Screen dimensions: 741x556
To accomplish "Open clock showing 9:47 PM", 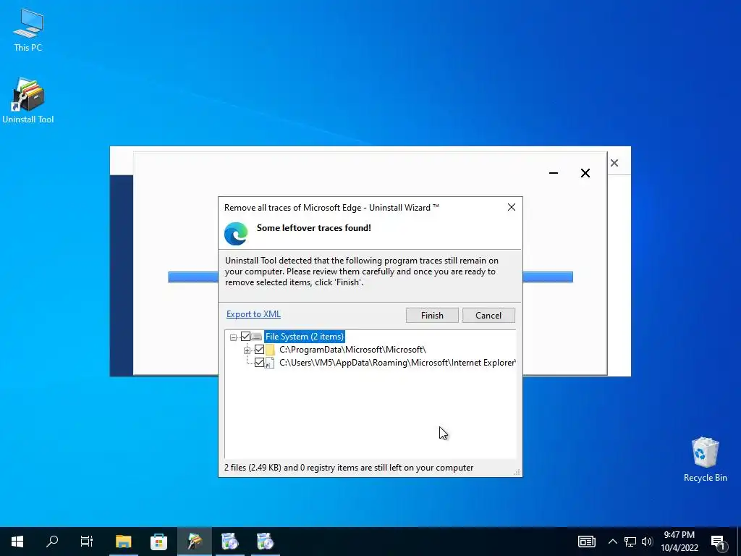I will tap(679, 542).
